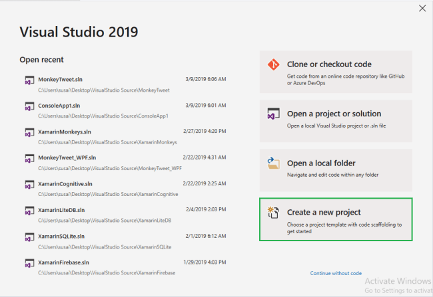433x297 pixels.
Task: Open the XamarinCognitive.sln recent solution
Action: coord(65,183)
